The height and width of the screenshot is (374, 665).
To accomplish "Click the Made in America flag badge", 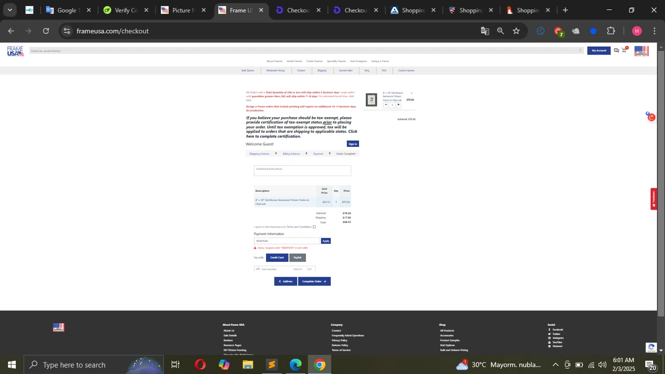I will (642, 51).
